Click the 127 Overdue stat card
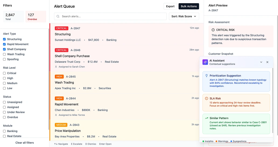Screen dimensions: 278x147 point(36,16)
